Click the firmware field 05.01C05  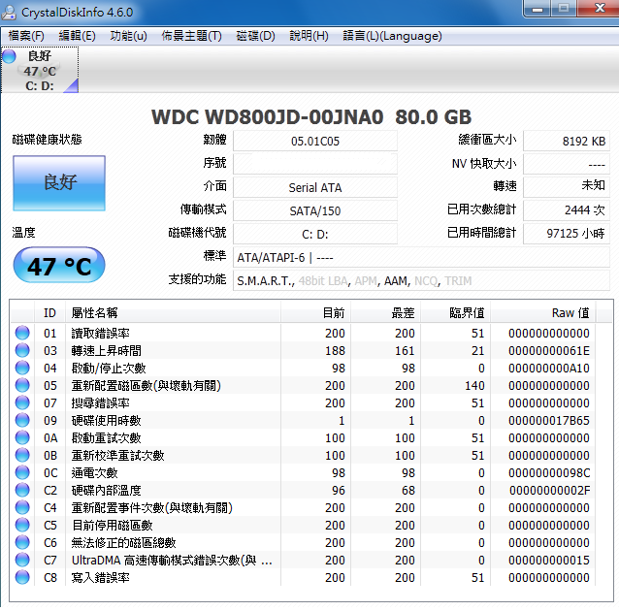[315, 141]
